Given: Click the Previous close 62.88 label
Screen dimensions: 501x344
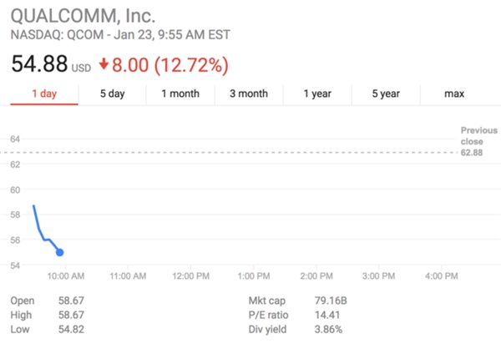Looking at the screenshot, I should click(479, 141).
